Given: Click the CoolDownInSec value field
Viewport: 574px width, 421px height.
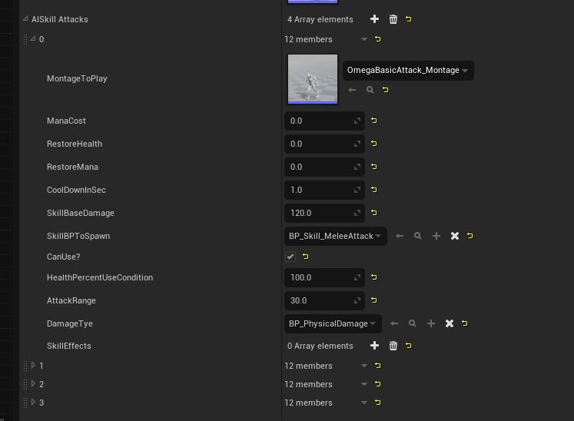Looking at the screenshot, I should [324, 190].
